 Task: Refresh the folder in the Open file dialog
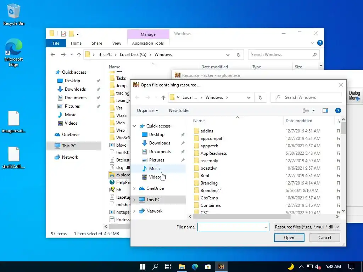pos(261,97)
